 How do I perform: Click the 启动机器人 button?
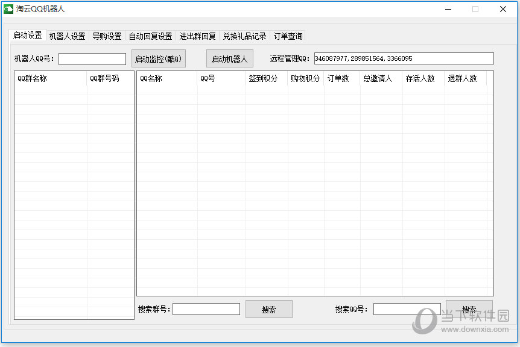coord(229,58)
